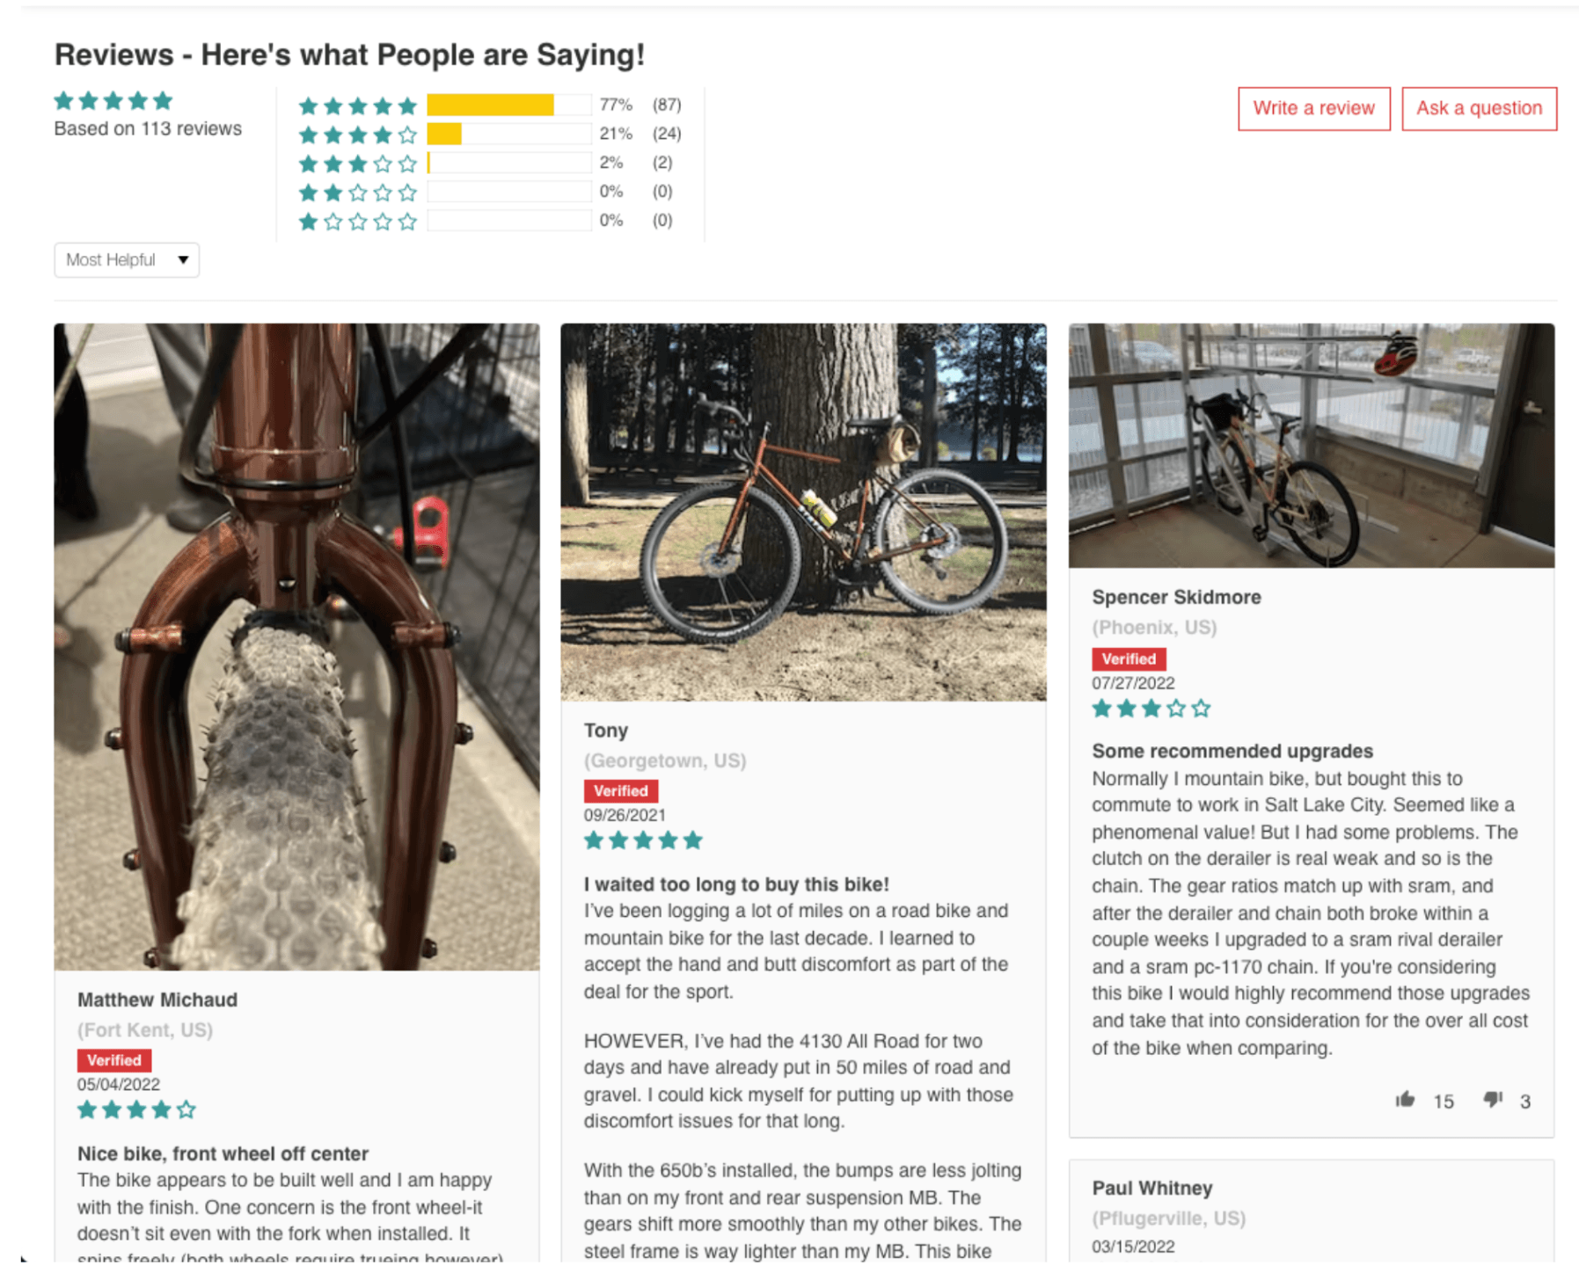Screen dimensions: 1579x1287
Task: Click thumbs down on Spencer Skidmore's review
Action: tap(1493, 1099)
